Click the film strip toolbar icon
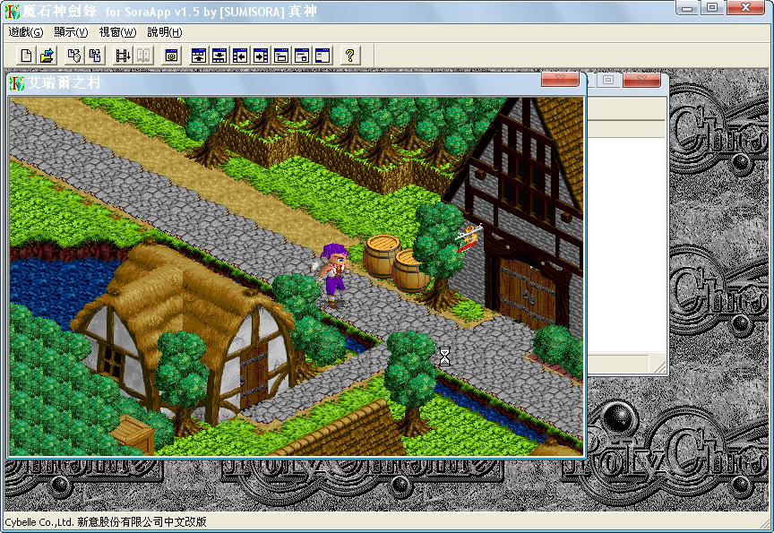Image resolution: width=774 pixels, height=533 pixels. click(123, 56)
